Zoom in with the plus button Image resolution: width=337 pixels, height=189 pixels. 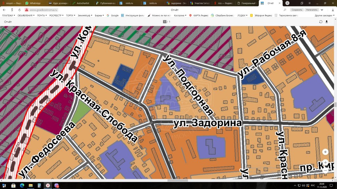point(325,162)
